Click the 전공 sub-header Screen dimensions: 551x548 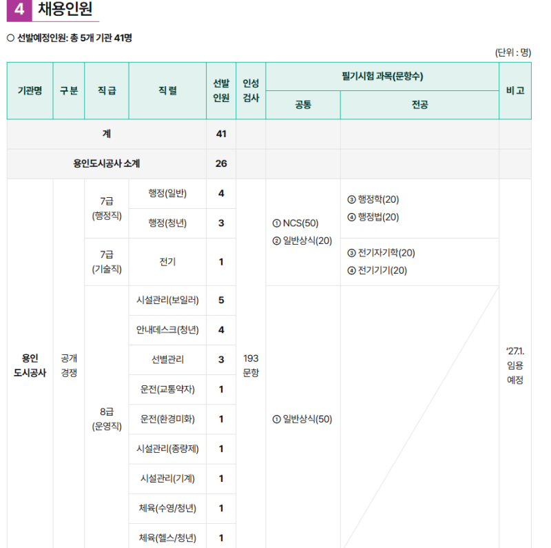point(419,105)
